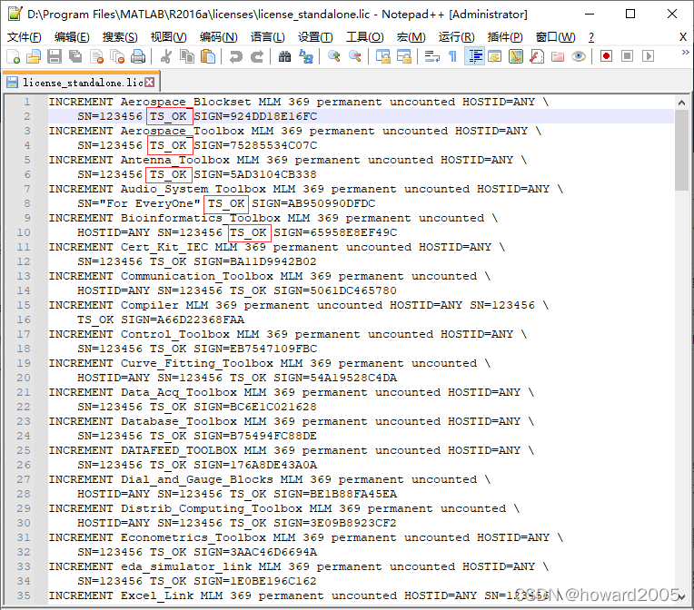Viewport: 694px width, 610px height.
Task: Open the ? help menu
Action: 591,36
